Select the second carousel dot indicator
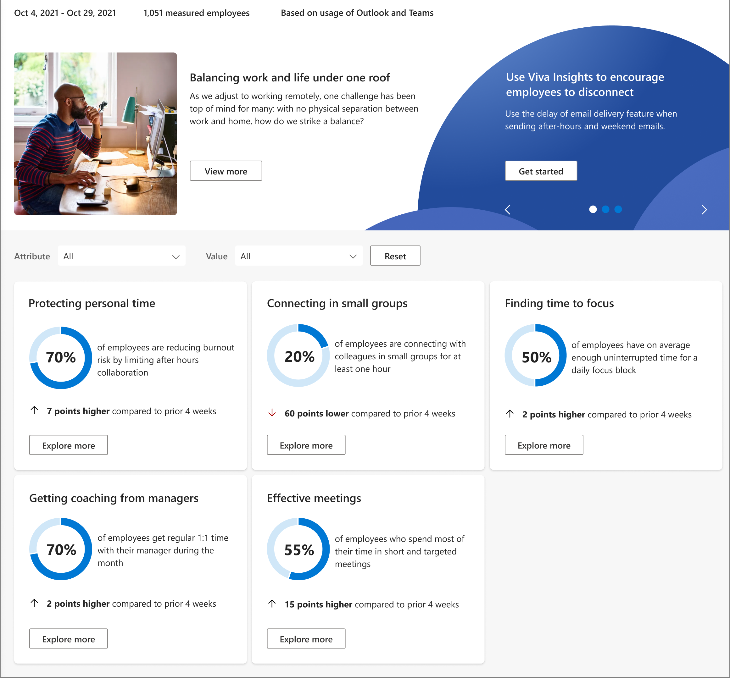The height and width of the screenshot is (678, 730). click(605, 209)
